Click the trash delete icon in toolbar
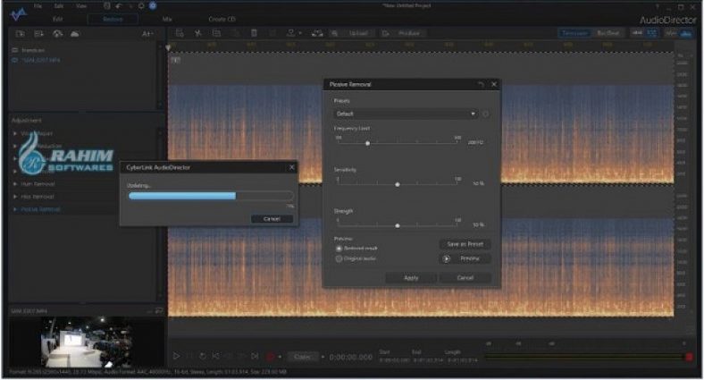This screenshot has height=380, width=704. 255,33
